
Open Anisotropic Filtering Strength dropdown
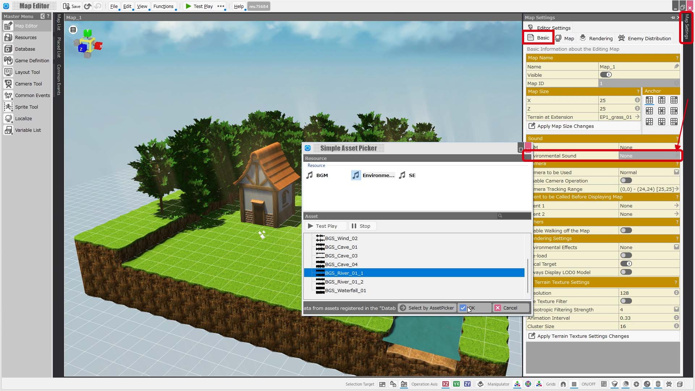point(677,310)
